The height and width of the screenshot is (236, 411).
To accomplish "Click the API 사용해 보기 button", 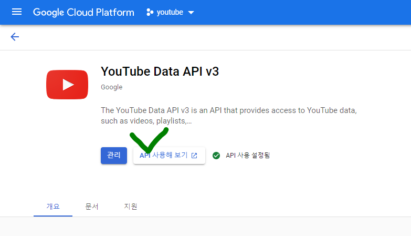I will (169, 156).
